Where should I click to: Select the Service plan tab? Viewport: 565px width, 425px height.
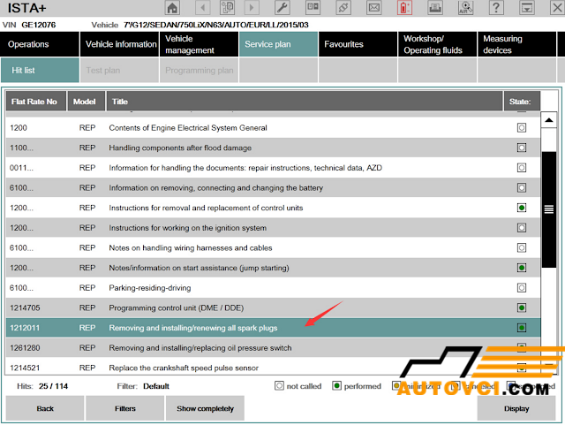(279, 44)
